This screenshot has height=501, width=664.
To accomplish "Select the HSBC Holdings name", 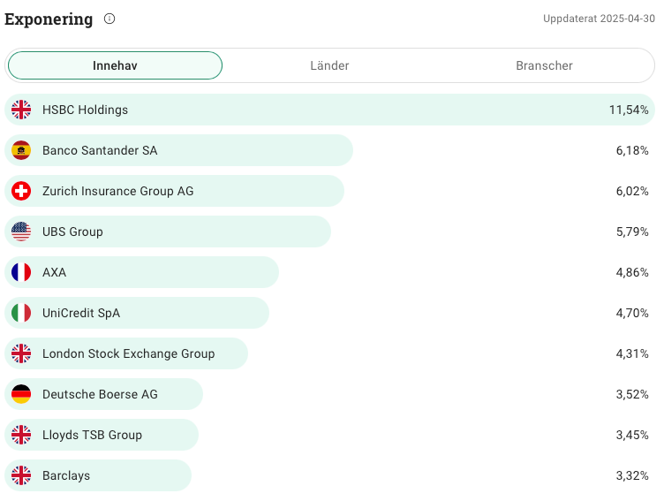I will point(85,110).
